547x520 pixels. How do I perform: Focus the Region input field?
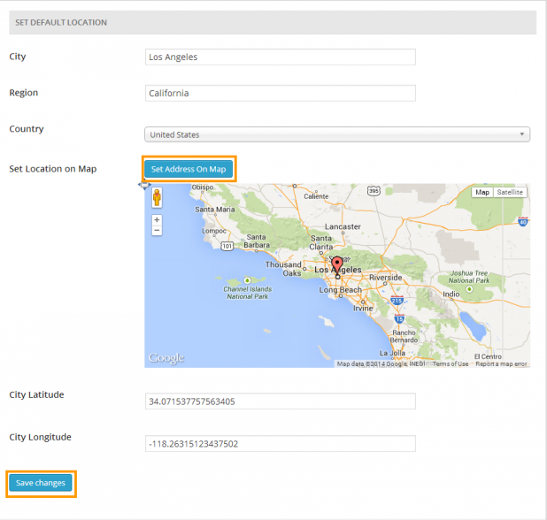280,93
